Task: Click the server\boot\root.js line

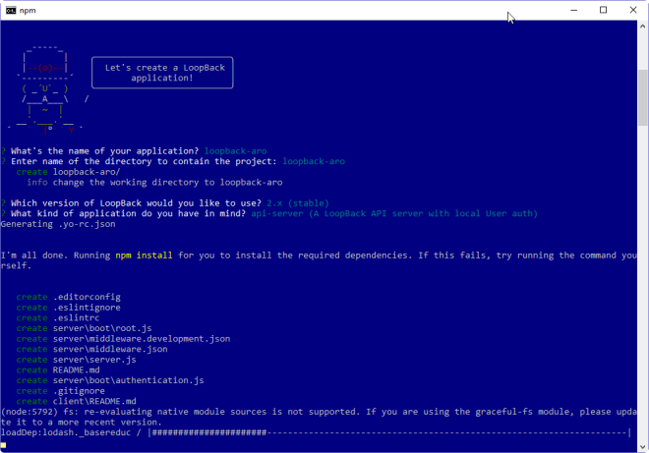Action: coord(84,328)
